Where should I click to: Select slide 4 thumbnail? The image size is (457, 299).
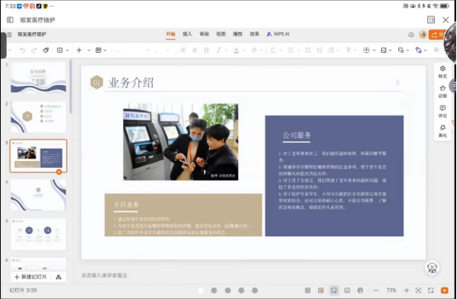point(39,195)
